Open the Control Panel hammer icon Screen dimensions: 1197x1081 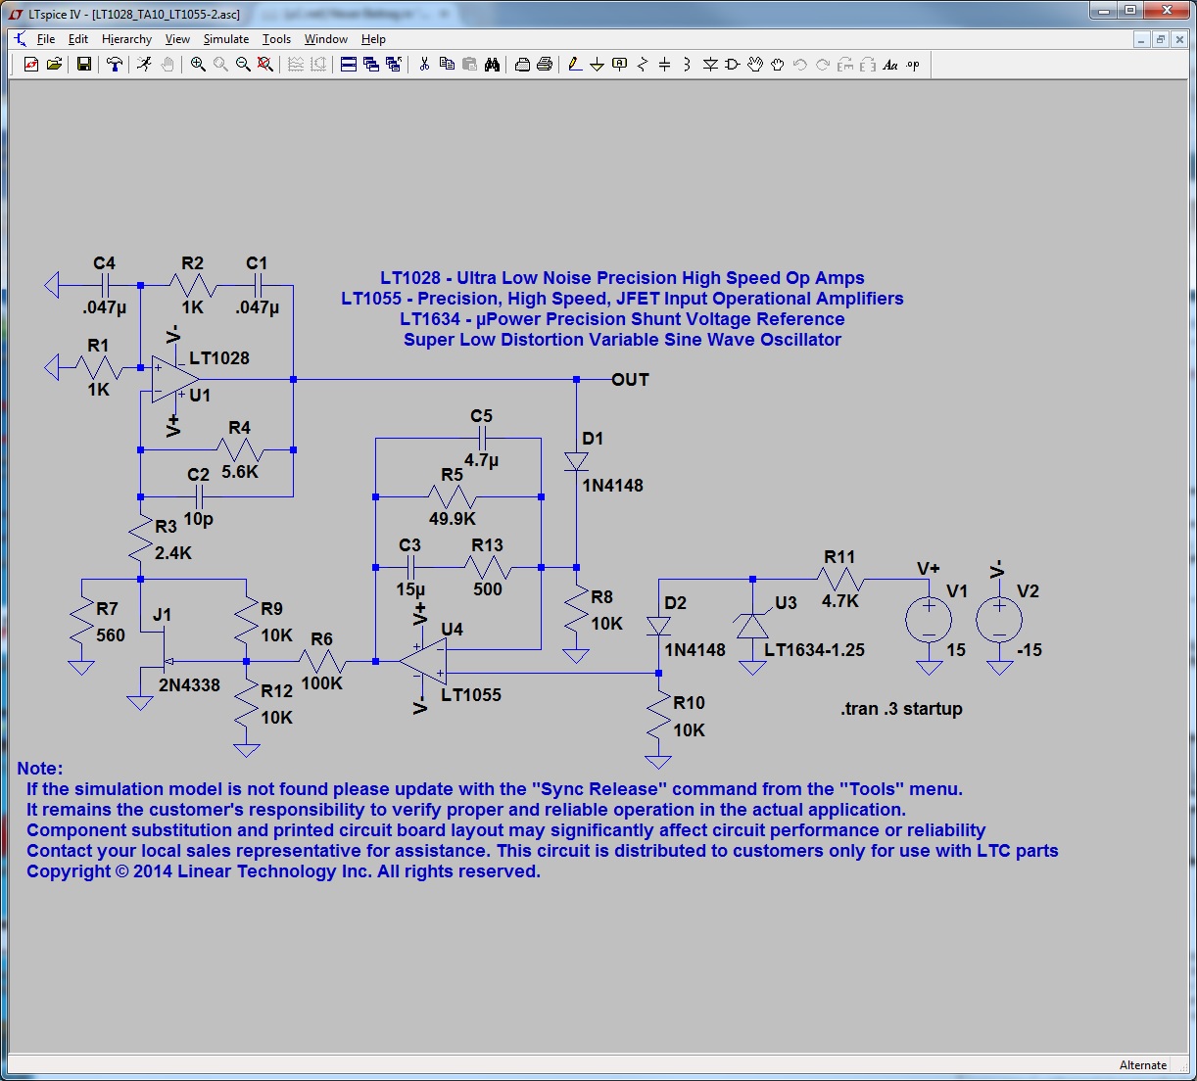pos(115,65)
